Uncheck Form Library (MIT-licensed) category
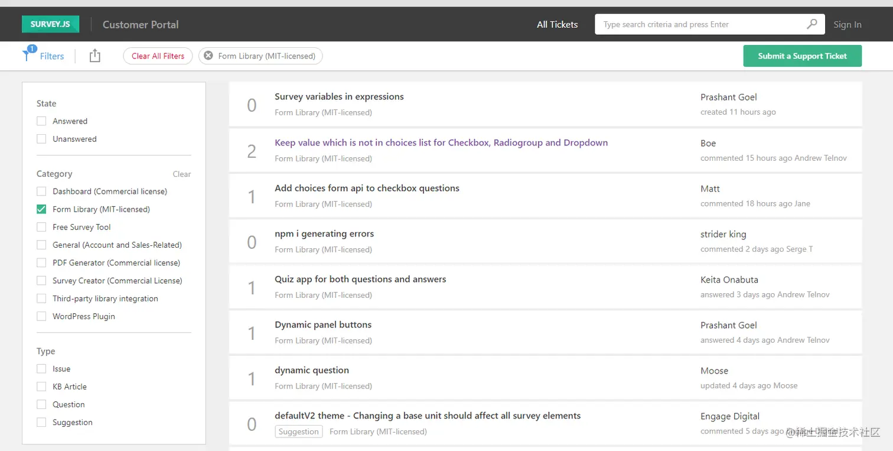Viewport: 893px width, 451px height. [x=41, y=209]
